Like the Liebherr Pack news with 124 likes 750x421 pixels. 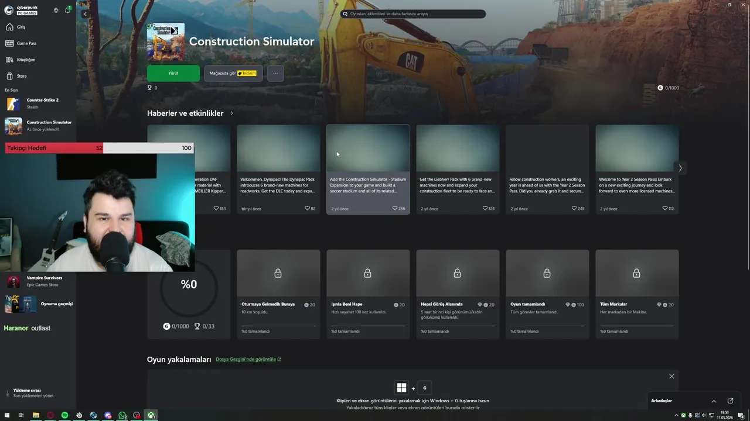485,208
